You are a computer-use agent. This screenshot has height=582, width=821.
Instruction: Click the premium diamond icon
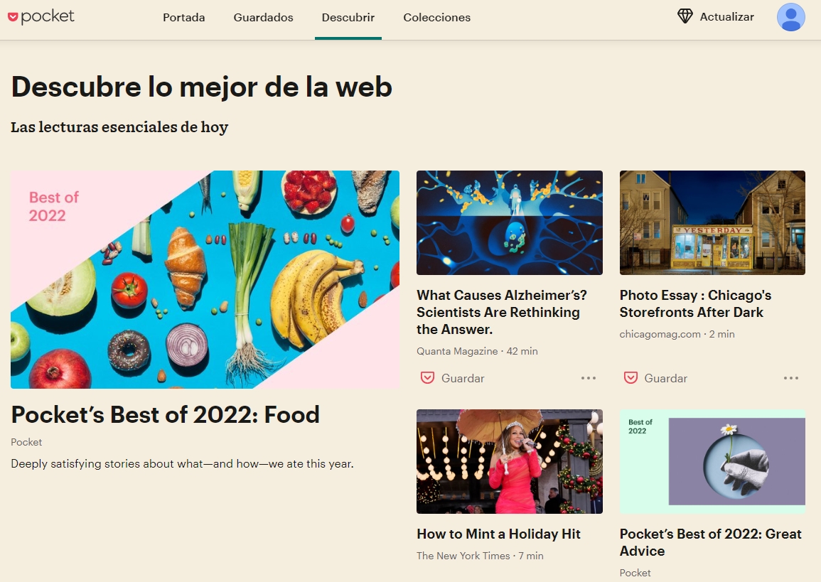(x=685, y=16)
